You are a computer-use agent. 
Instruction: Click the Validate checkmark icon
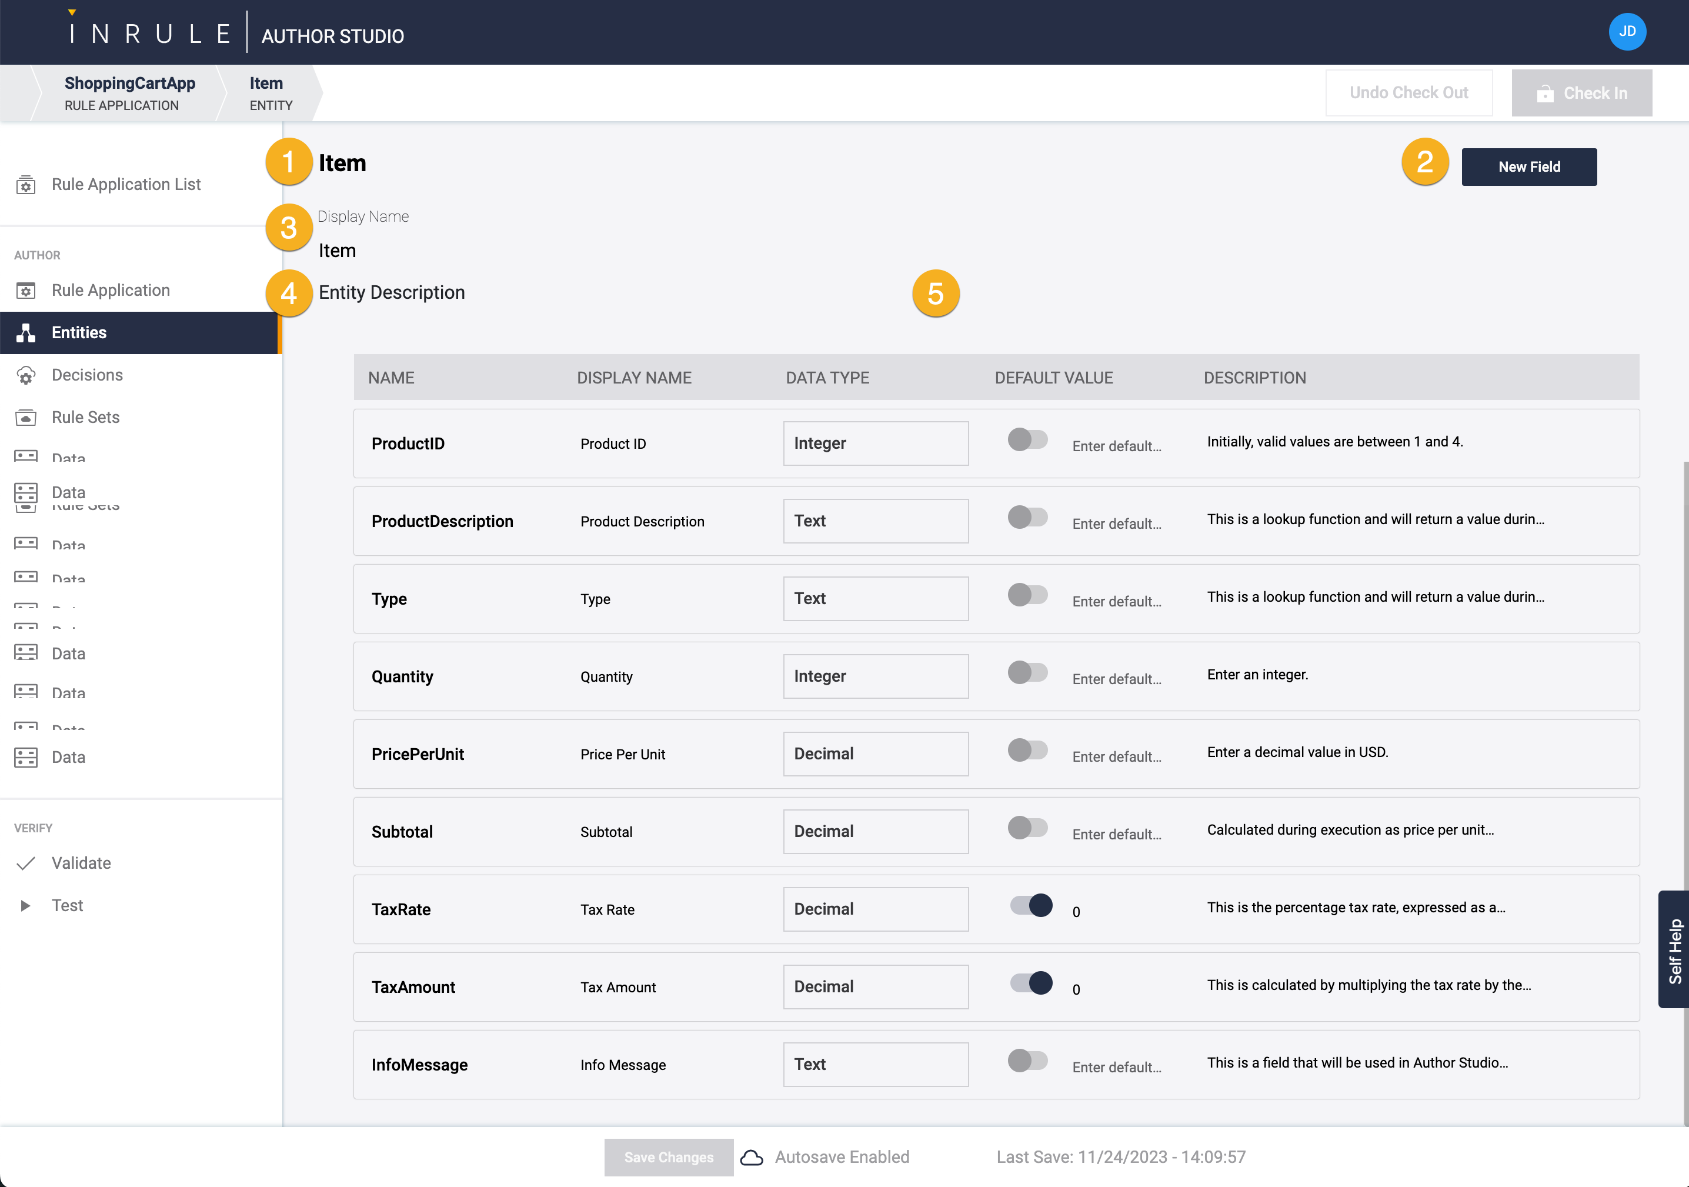pyautogui.click(x=26, y=863)
